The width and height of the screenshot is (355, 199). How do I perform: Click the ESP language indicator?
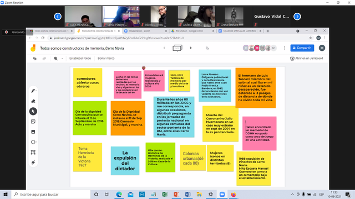(321, 194)
